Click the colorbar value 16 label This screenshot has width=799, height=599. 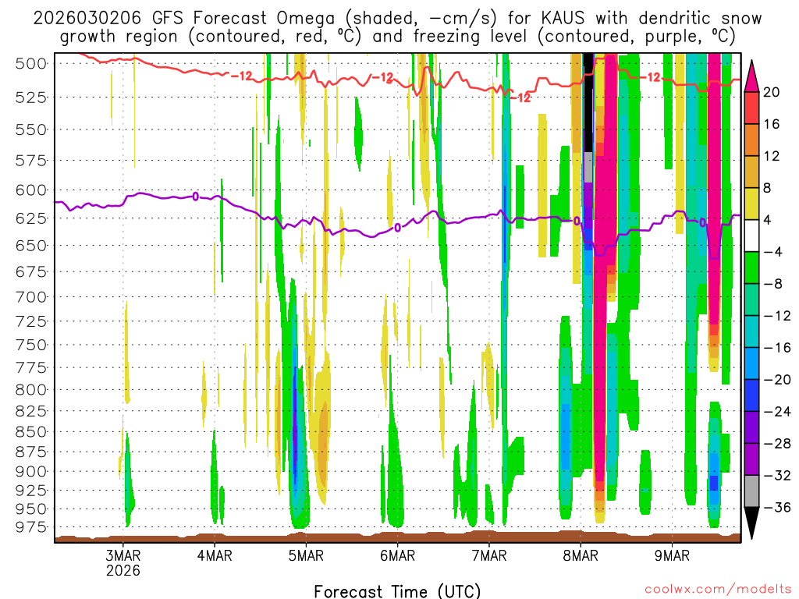click(x=772, y=124)
